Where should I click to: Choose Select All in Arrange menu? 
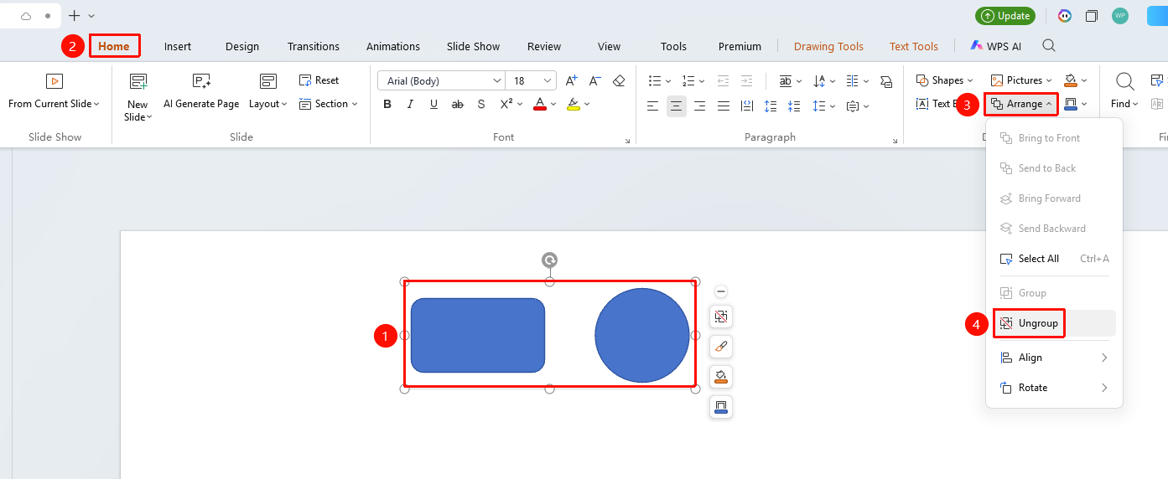[1055, 259]
